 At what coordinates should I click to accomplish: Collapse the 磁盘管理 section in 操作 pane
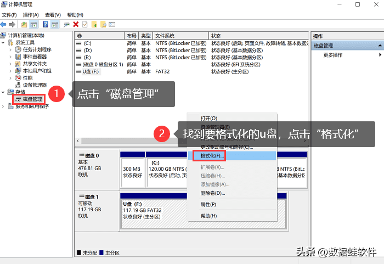coord(380,46)
